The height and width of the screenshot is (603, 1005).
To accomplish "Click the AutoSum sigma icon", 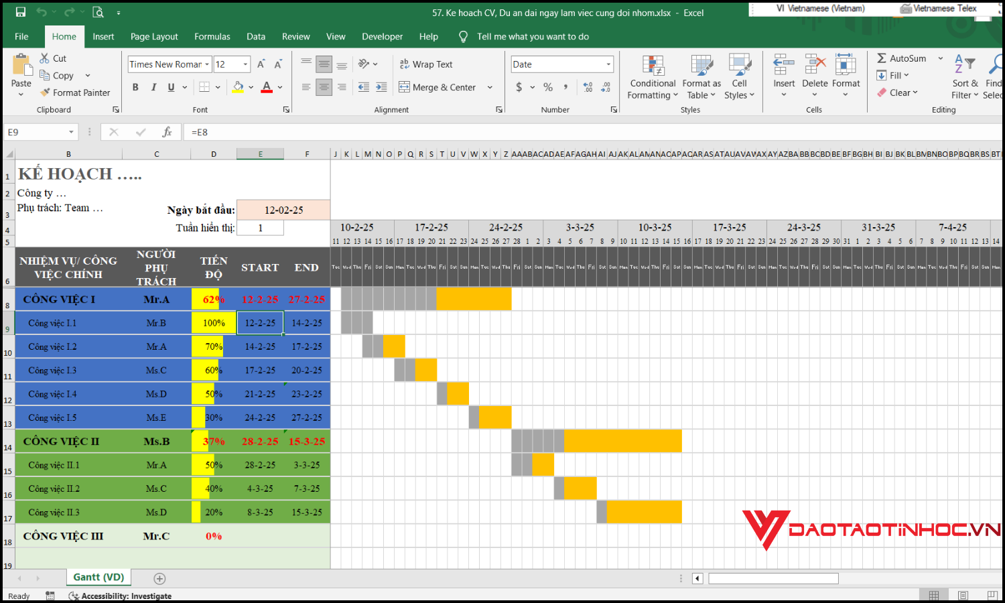I will [x=882, y=58].
